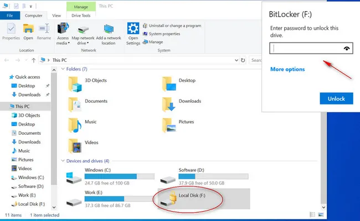The height and width of the screenshot is (221, 360).
Task: Switch to the Drive Tools tab
Action: (x=81, y=15)
